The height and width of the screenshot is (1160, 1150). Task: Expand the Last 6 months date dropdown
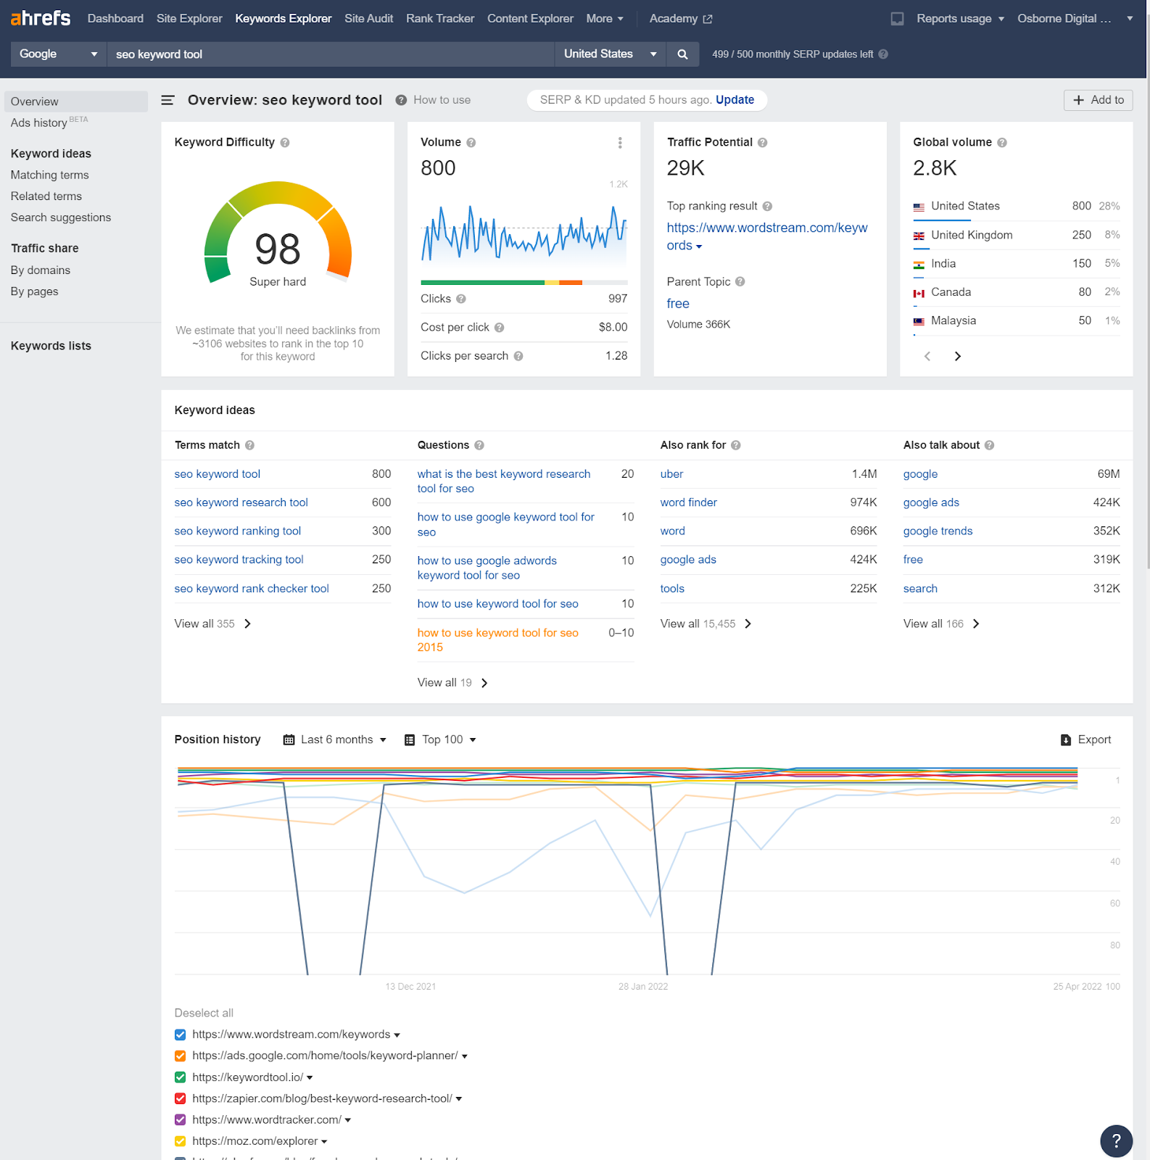pyautogui.click(x=335, y=739)
